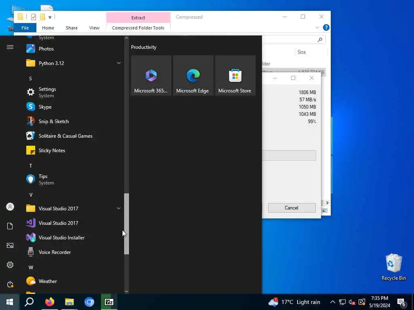Open the Tips app
Image resolution: width=414 pixels, height=310 pixels.
pyautogui.click(x=73, y=179)
